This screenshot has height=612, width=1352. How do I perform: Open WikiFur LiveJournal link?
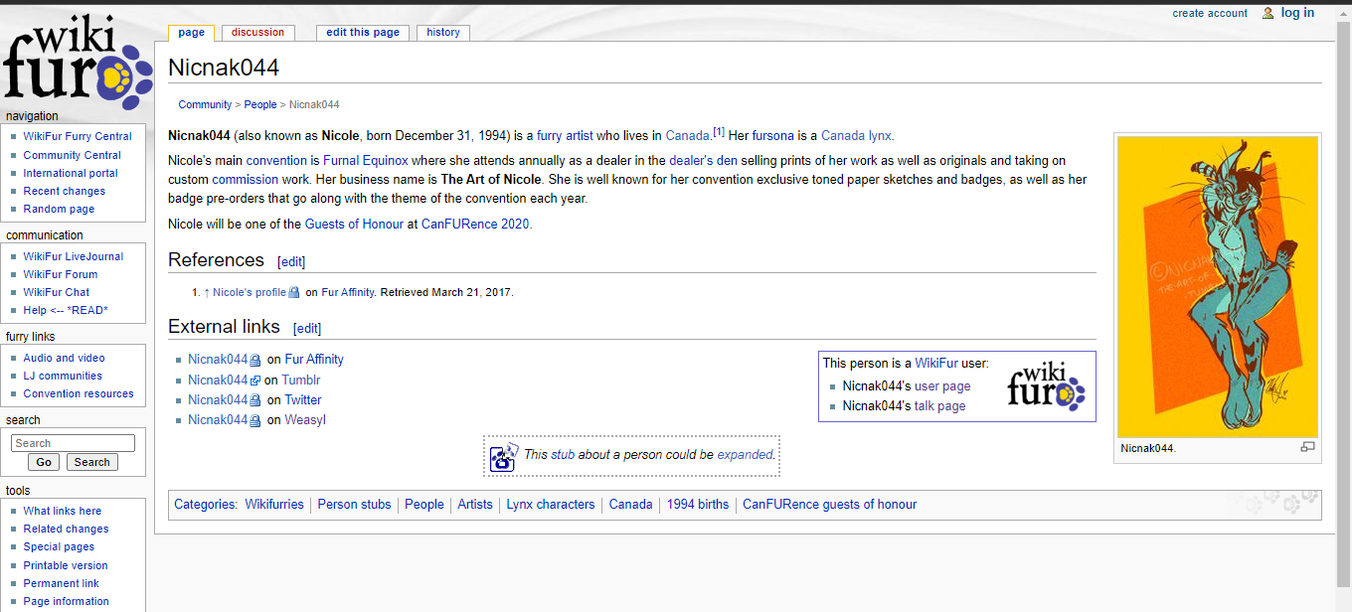(74, 256)
